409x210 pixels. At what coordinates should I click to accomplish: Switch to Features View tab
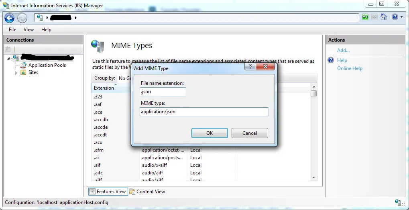[x=108, y=192]
